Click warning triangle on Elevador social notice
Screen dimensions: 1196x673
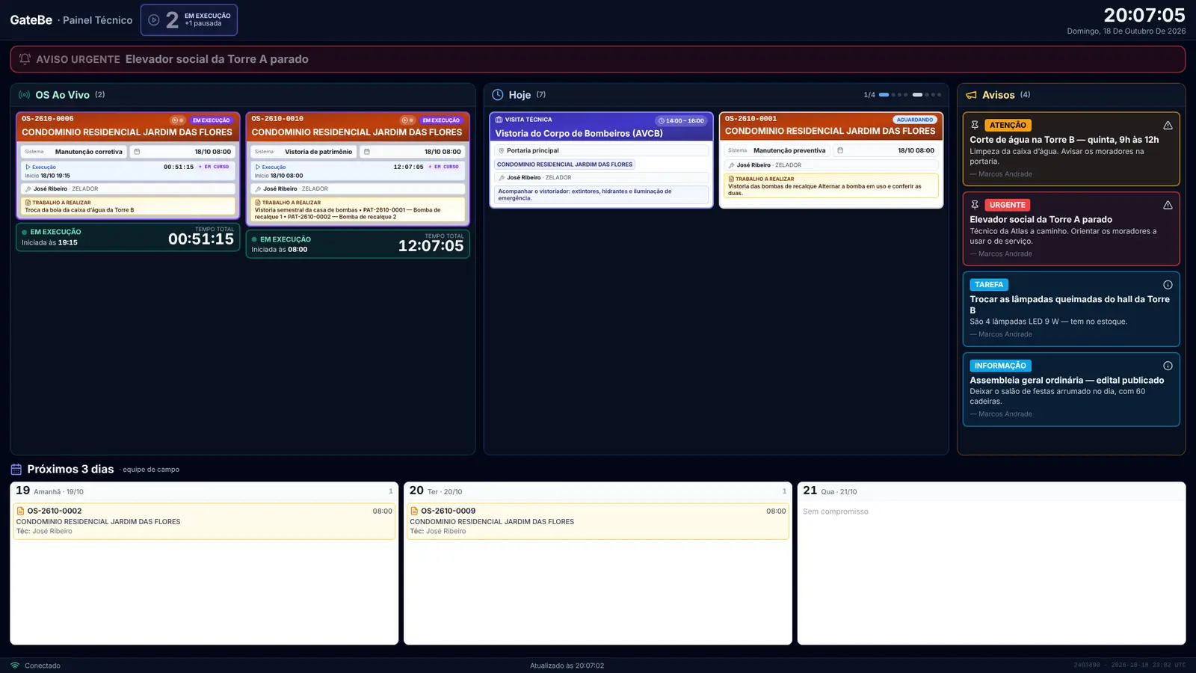pos(1168,205)
